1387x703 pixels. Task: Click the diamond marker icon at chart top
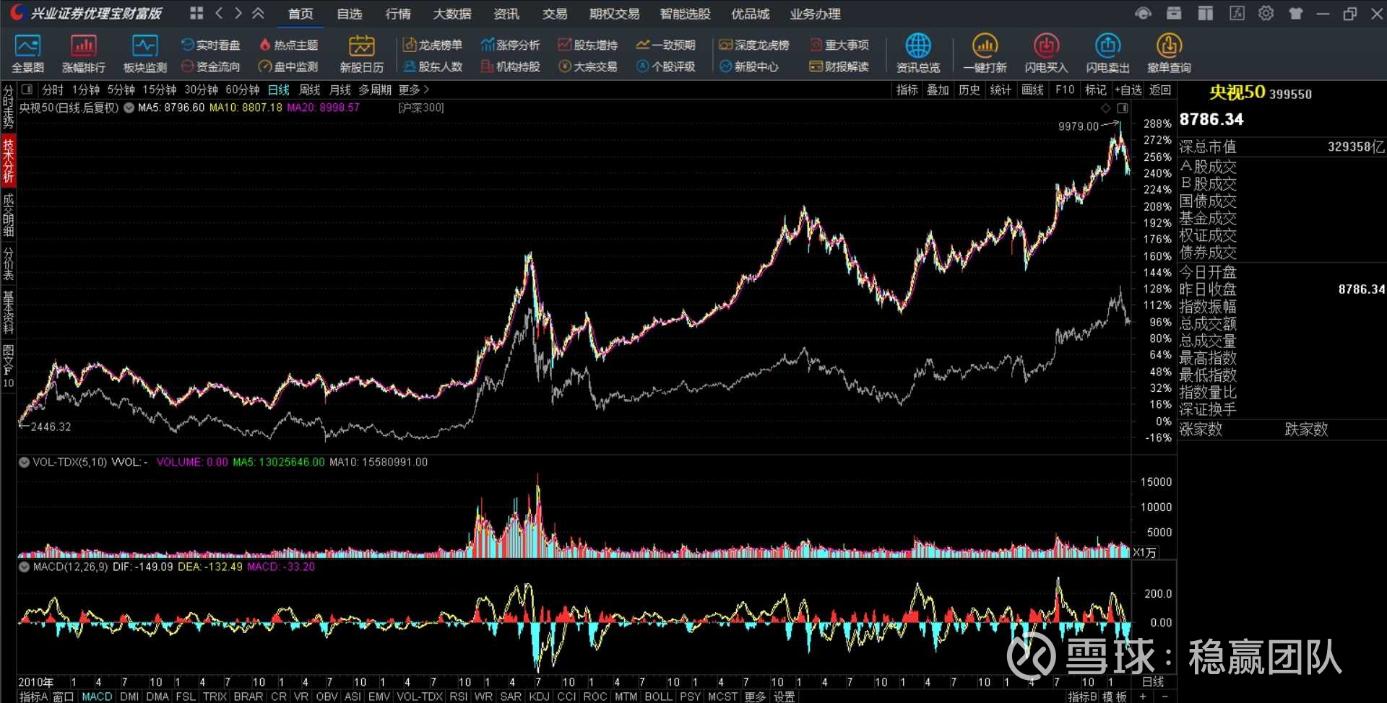1105,108
